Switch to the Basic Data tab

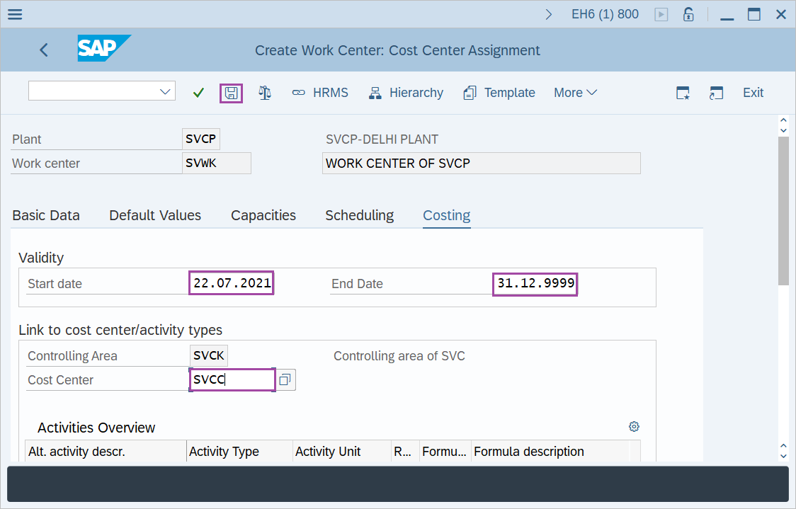click(45, 215)
